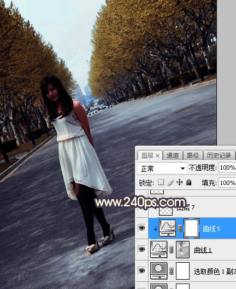Click the 填充 fill value field
This screenshot has width=236, height=289.
227,183
